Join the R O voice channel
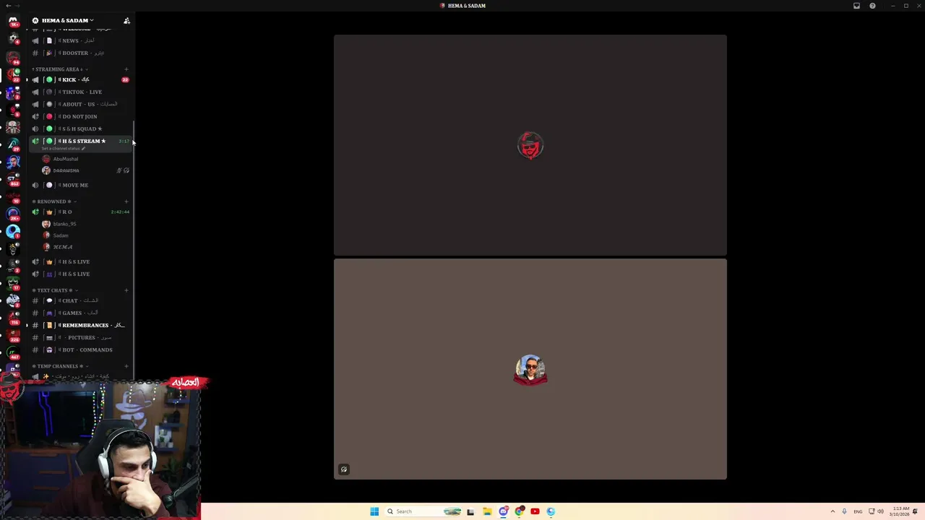 pos(80,212)
